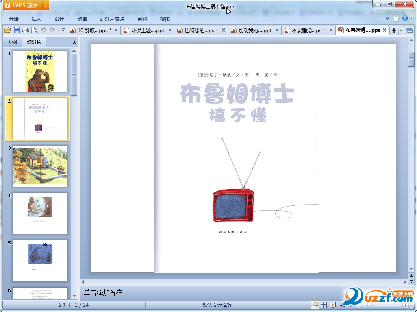The image size is (417, 312).
Task: Undo the last action
Action: coord(43,30)
